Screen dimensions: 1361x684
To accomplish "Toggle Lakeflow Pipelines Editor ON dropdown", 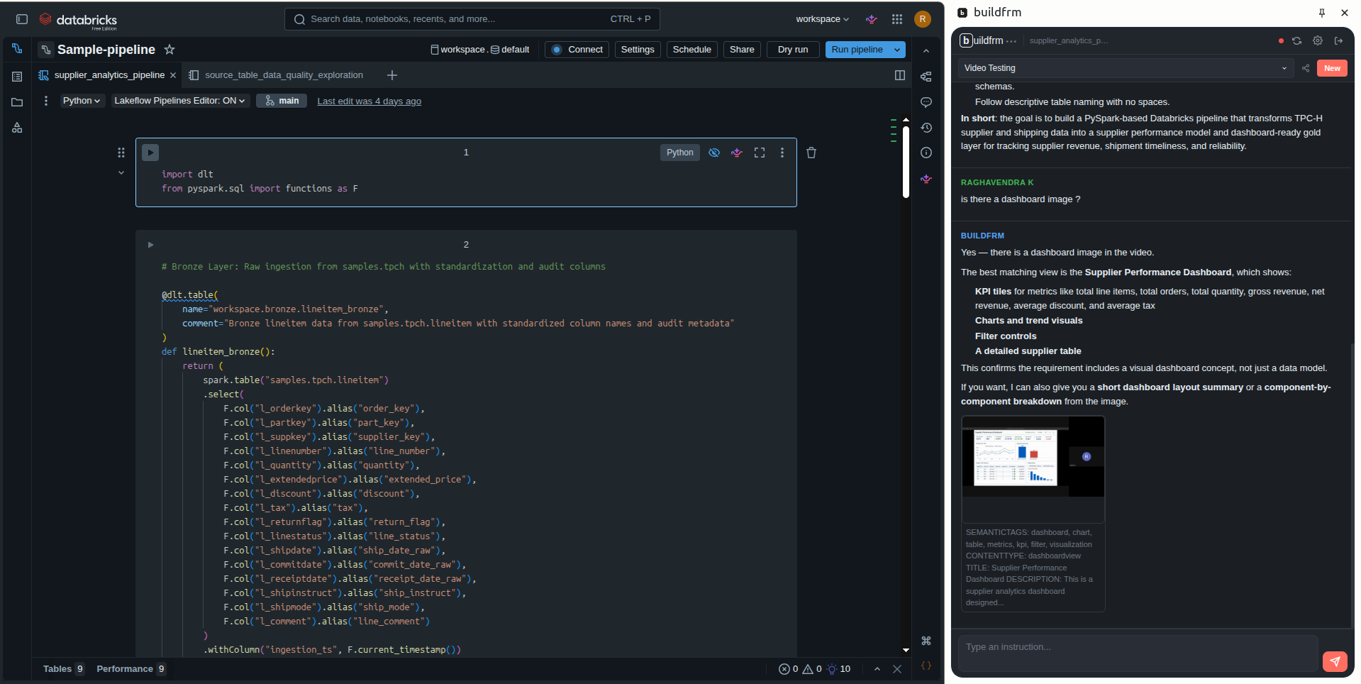I will coord(179,101).
